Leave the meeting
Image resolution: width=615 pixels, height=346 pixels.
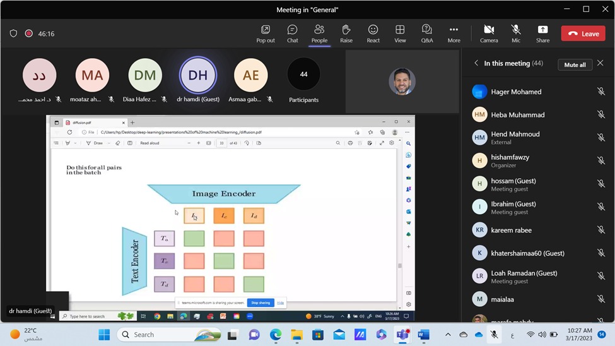click(x=583, y=33)
